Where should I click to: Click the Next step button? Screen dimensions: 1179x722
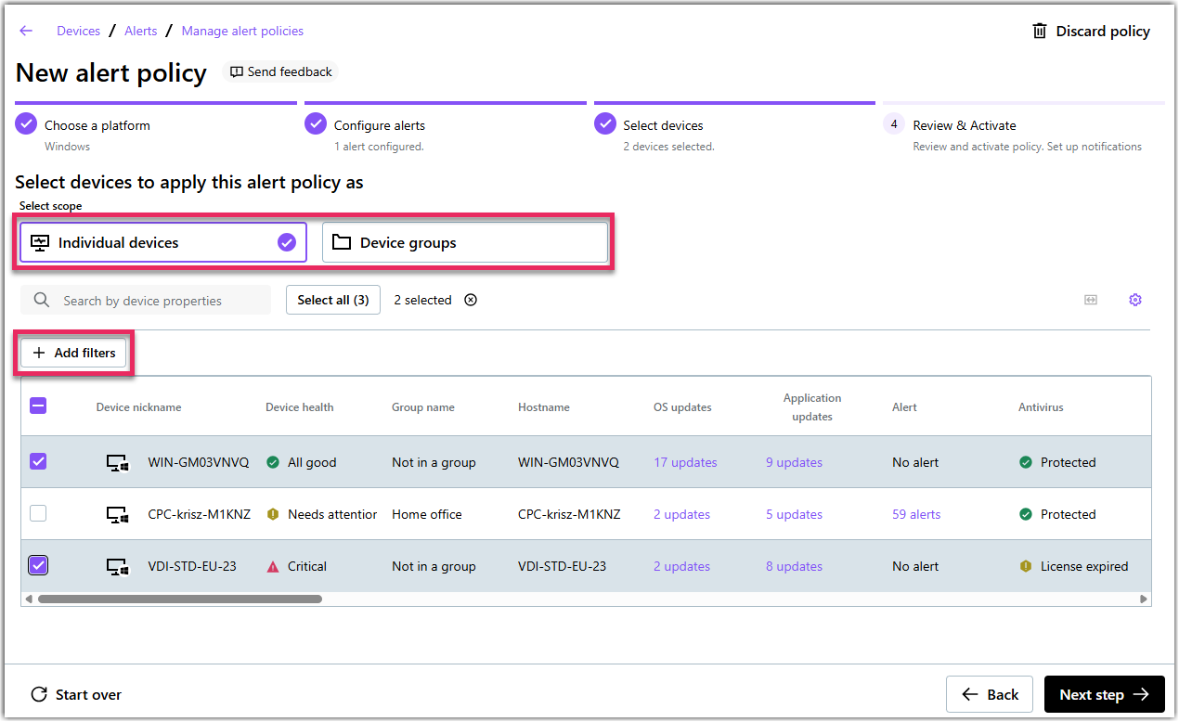[x=1105, y=694]
